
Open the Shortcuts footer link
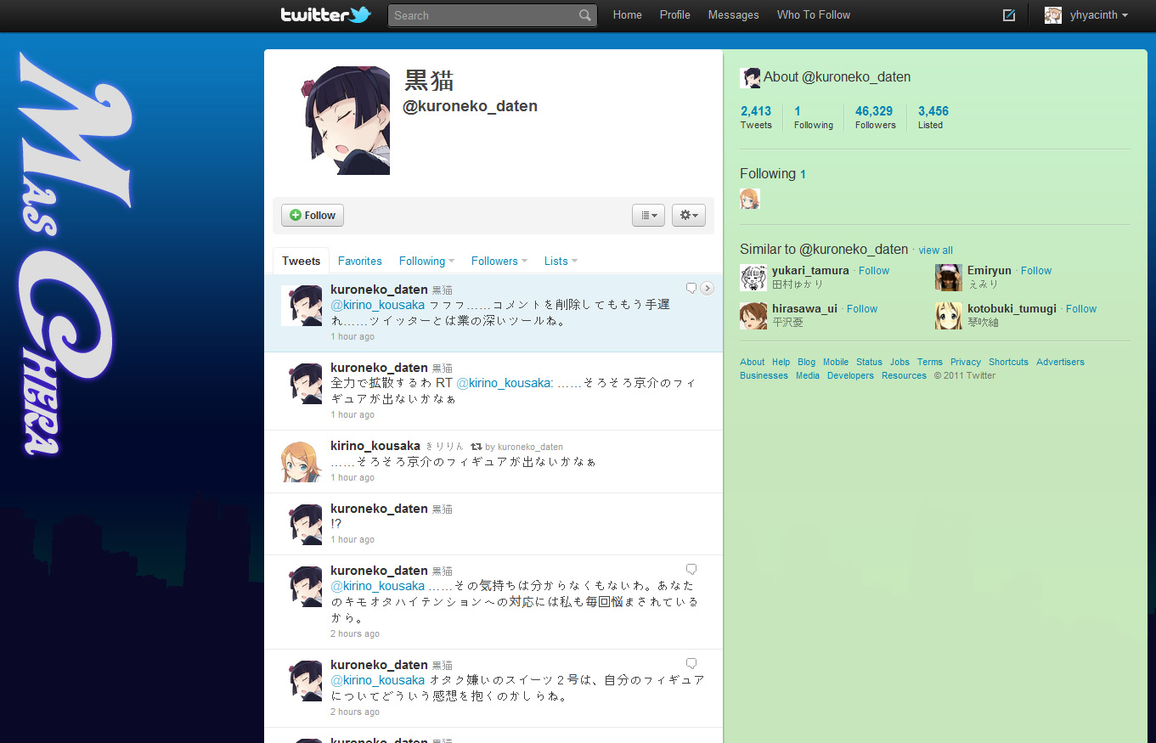1008,362
